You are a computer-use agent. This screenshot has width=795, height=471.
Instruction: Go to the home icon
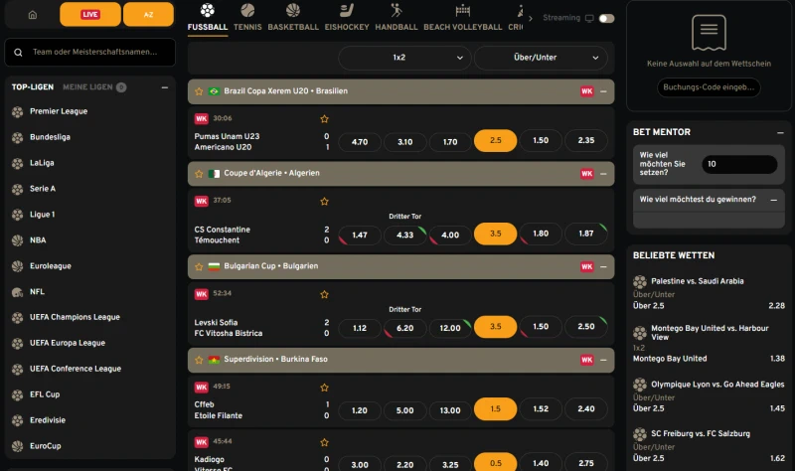(32, 15)
